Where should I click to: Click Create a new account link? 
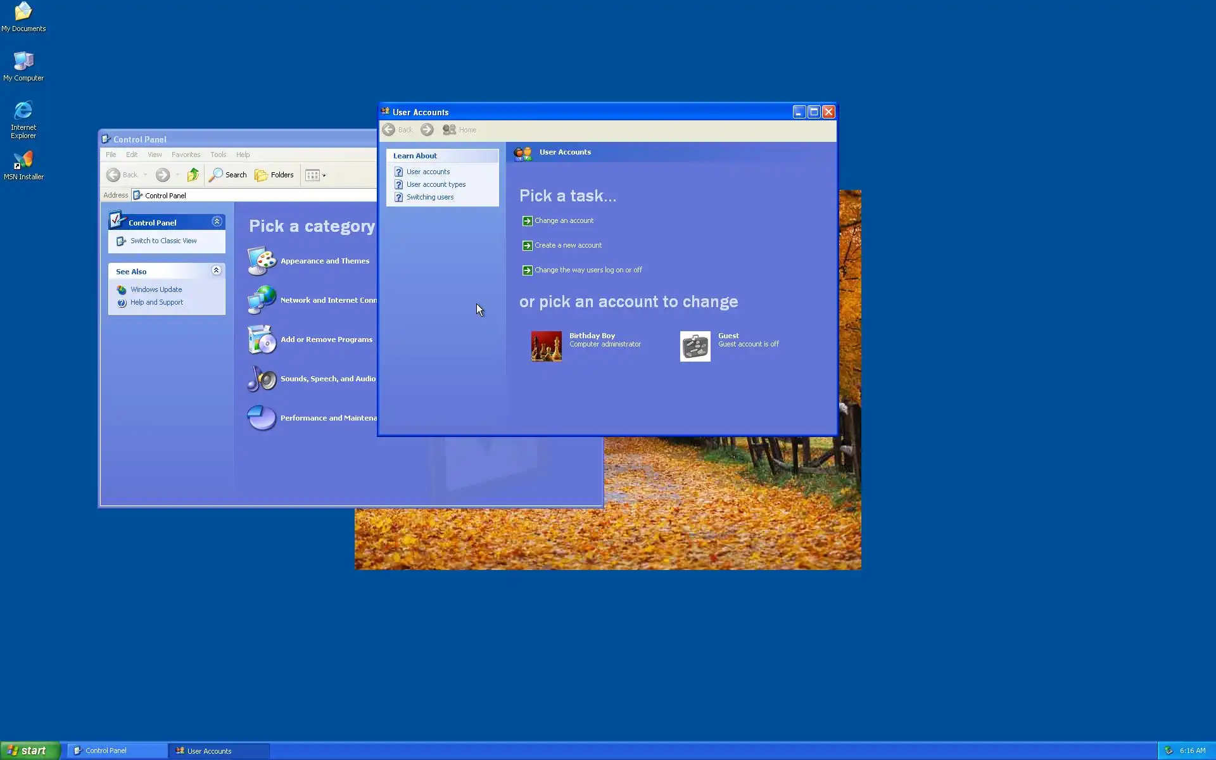click(567, 245)
